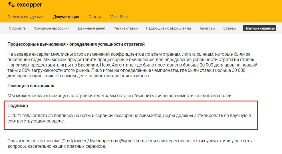Viewport: 282px width, 154px height.
Task: Select the Телеграм tab
Action: click(207, 28)
